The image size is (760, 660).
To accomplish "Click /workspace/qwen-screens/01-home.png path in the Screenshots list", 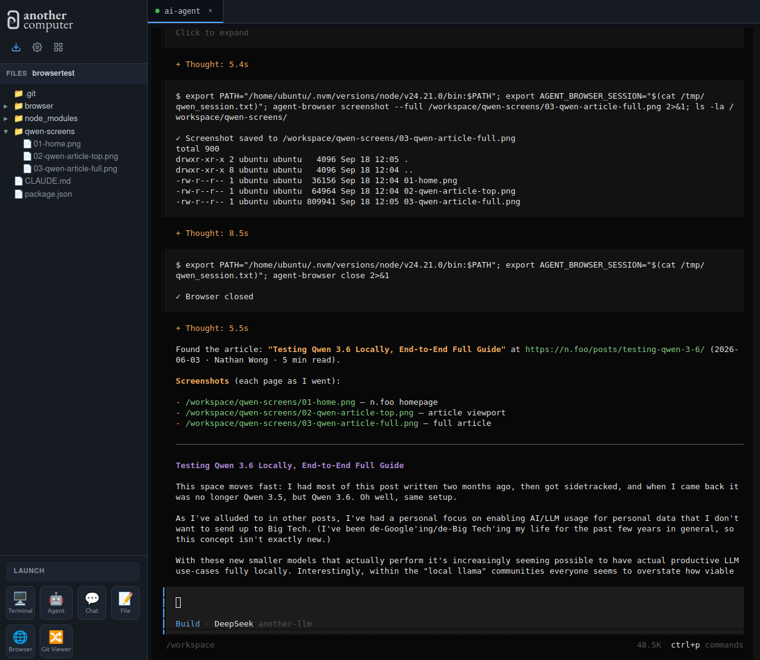I will point(270,402).
